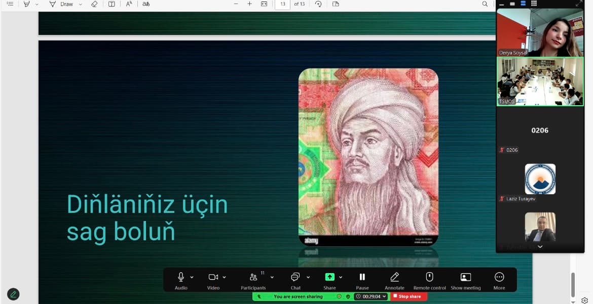Click the page number field showing 13
This screenshot has width=593, height=304.
(282, 4)
